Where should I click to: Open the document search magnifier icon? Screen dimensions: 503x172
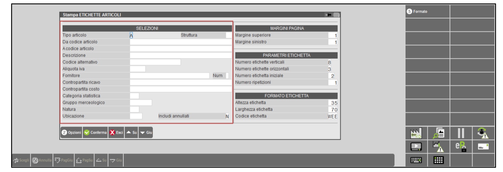click(x=438, y=133)
